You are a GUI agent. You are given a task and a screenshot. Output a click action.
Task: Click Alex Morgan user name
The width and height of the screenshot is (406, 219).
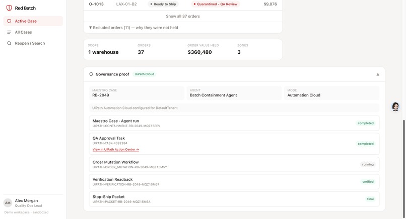coord(26,200)
